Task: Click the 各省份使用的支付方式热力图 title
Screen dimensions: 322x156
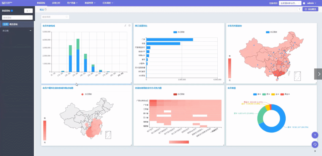Action: click(148, 88)
